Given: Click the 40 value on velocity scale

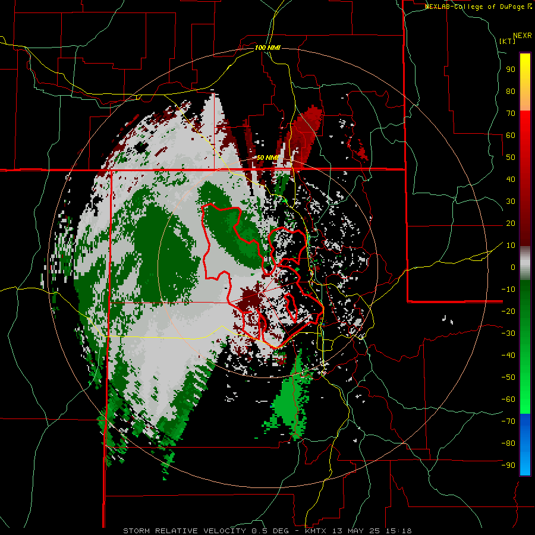Looking at the screenshot, I should coord(511,180).
